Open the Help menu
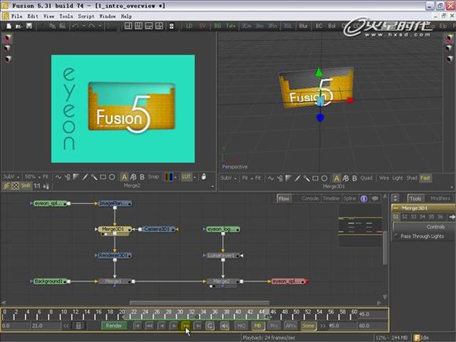 126,16
